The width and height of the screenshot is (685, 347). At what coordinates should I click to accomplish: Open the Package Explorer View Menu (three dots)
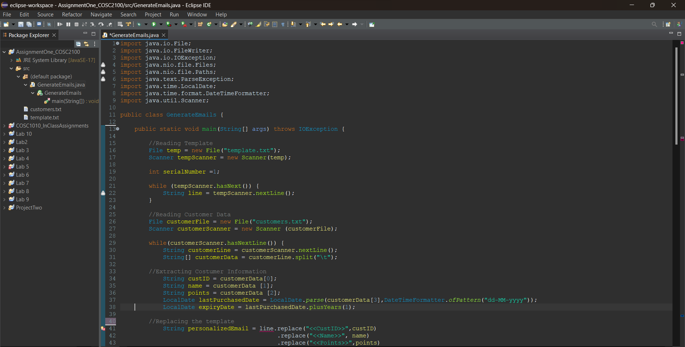tap(95, 44)
